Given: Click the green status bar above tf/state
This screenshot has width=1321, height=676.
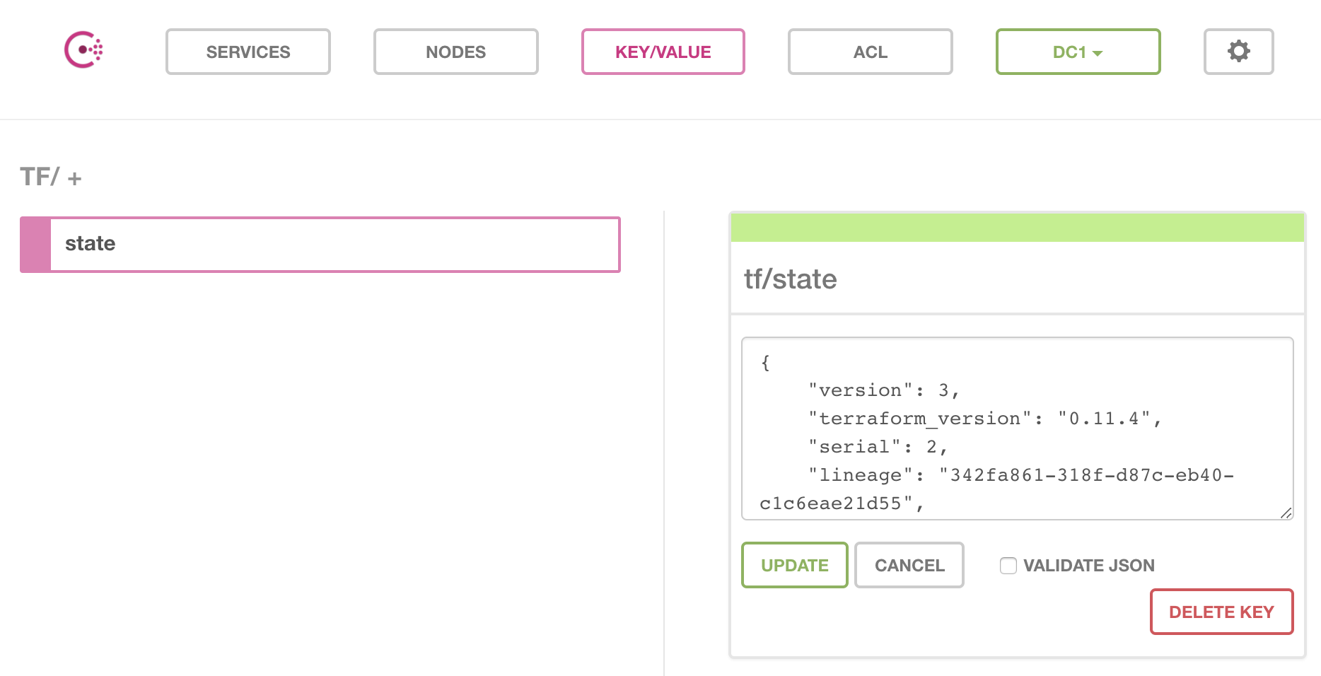Looking at the screenshot, I should tap(1017, 228).
